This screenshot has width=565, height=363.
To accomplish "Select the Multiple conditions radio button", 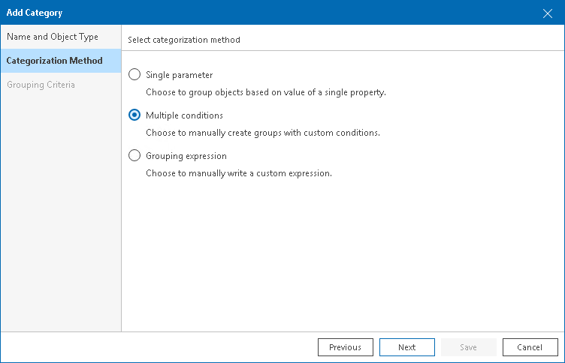I will tap(134, 115).
